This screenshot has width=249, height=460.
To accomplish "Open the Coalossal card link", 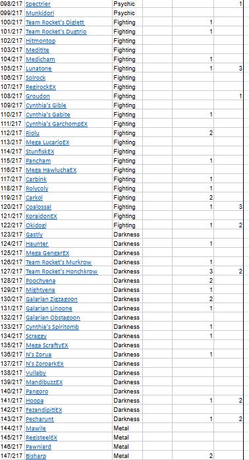I will pos(38,207).
